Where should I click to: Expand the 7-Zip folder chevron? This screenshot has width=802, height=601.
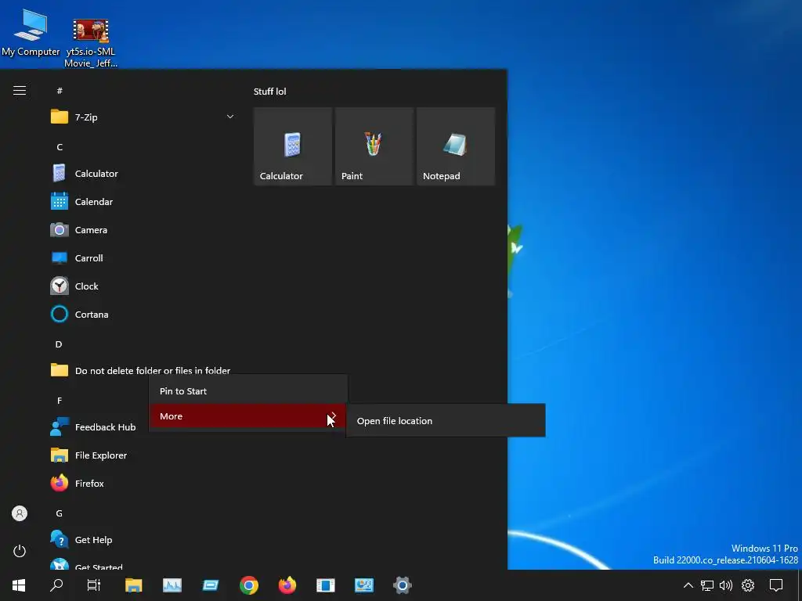pyautogui.click(x=230, y=117)
